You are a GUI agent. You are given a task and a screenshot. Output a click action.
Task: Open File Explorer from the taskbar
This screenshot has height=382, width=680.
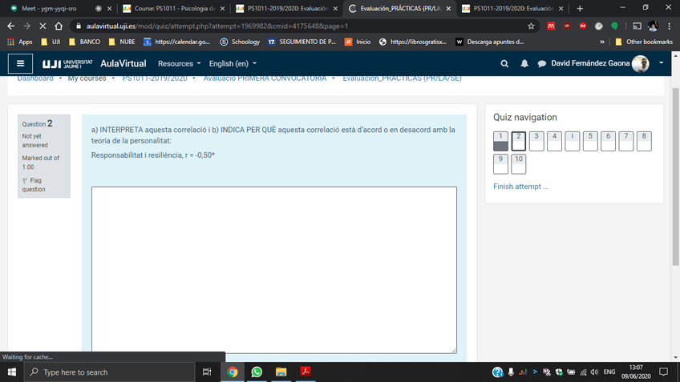pos(281,372)
